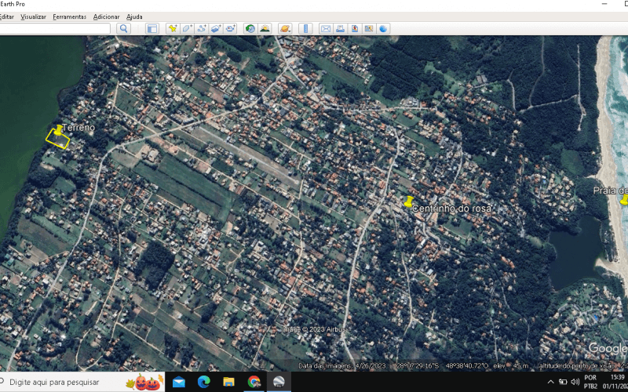This screenshot has width=628, height=392.
Task: Add a path using toolbar icon
Action: click(202, 28)
